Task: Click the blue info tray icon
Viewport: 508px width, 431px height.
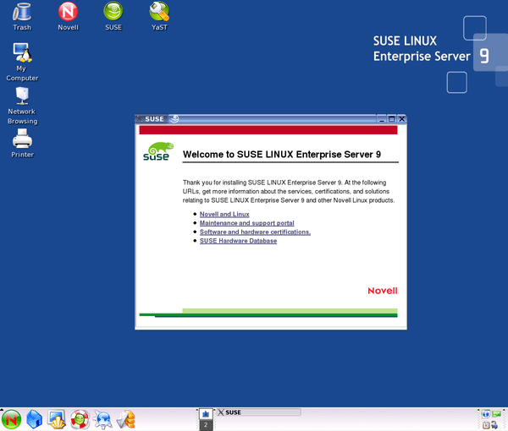Action: coord(486,414)
